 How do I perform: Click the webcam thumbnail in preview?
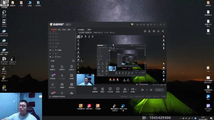(85, 79)
